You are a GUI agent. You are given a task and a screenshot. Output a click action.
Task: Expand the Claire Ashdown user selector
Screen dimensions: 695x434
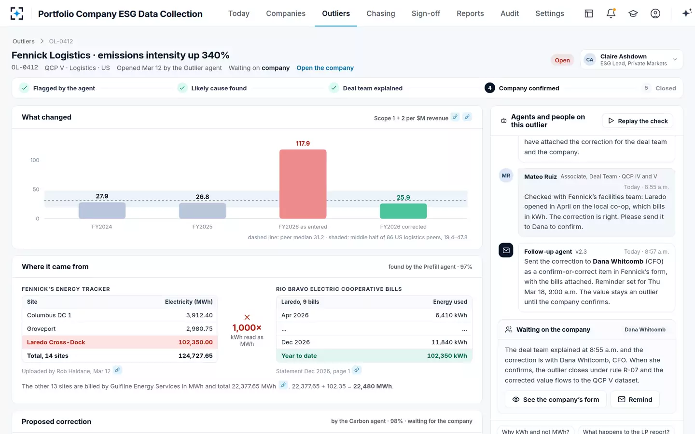[x=631, y=60]
